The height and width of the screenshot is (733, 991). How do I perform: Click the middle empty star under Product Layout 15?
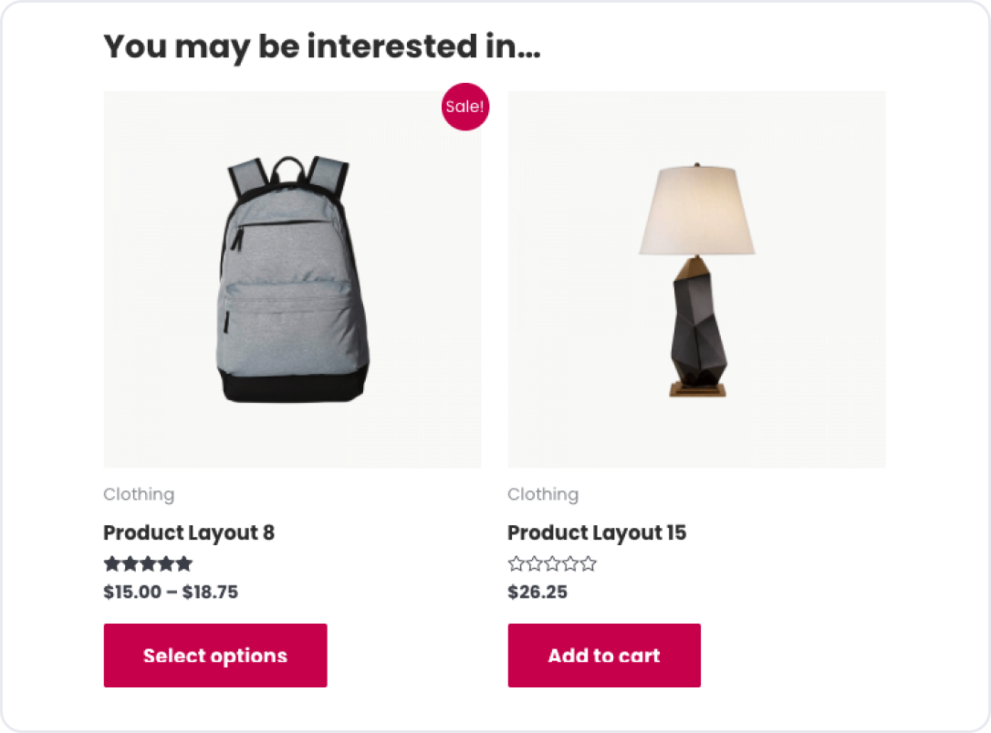[x=552, y=563]
